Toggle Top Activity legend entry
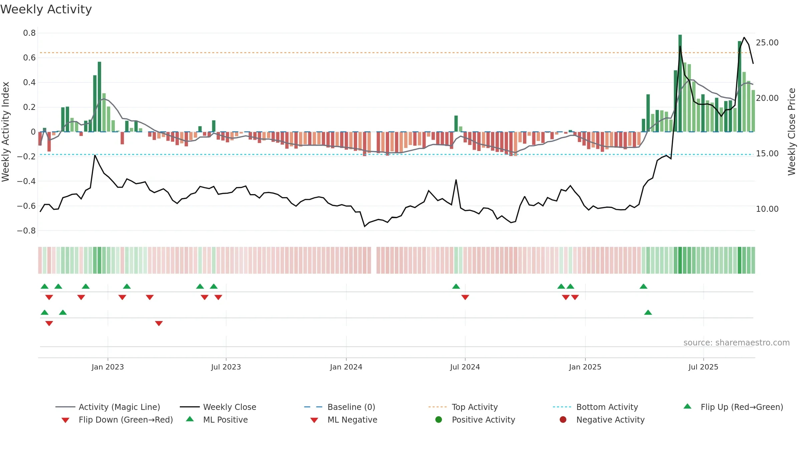Image resolution: width=801 pixels, height=451 pixels. point(463,407)
